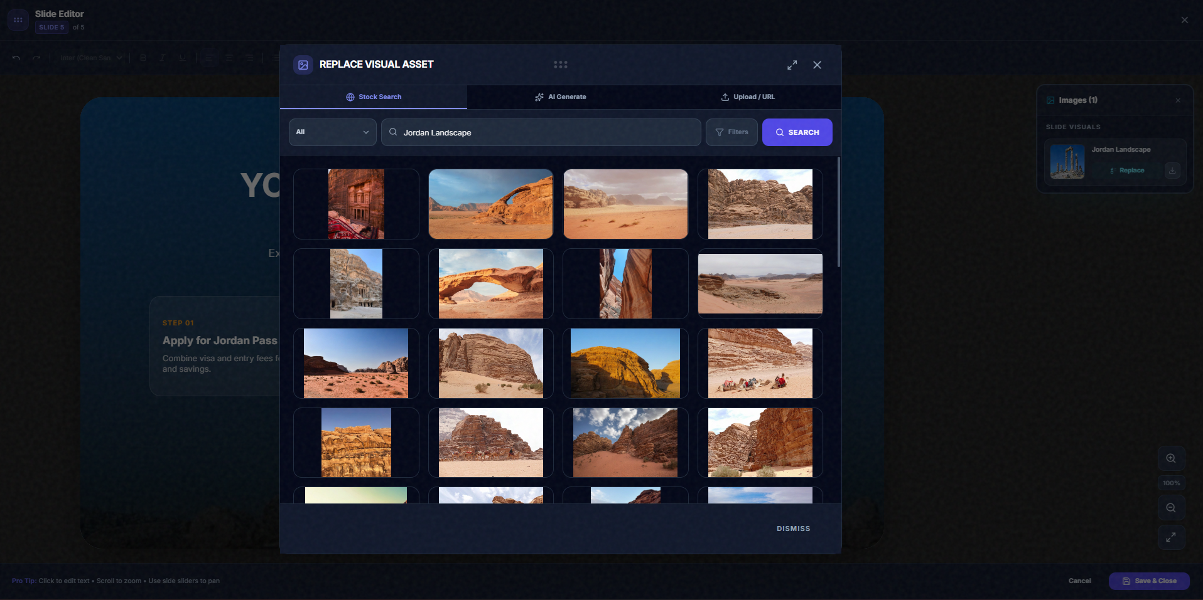Click the Jordan Landscape columns thumbnail
The image size is (1203, 600).
click(x=1067, y=162)
